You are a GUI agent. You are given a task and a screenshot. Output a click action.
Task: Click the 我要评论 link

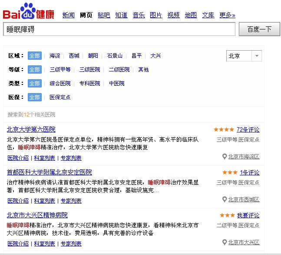click(x=248, y=215)
